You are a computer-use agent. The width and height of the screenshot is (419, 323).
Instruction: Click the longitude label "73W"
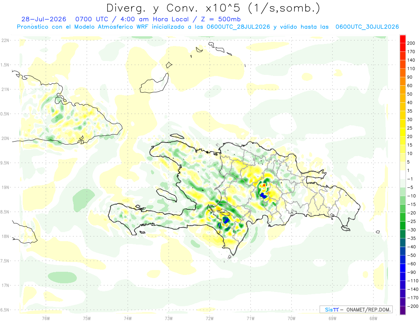(x=169, y=318)
